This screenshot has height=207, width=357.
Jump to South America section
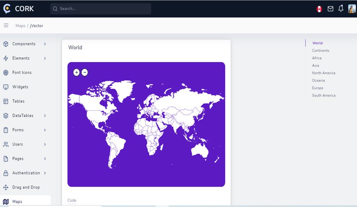pyautogui.click(x=324, y=95)
